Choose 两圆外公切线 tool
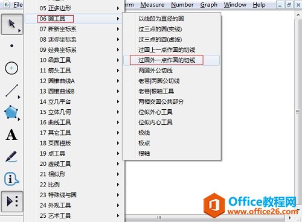This screenshot has width=302, height=222. 172,71
